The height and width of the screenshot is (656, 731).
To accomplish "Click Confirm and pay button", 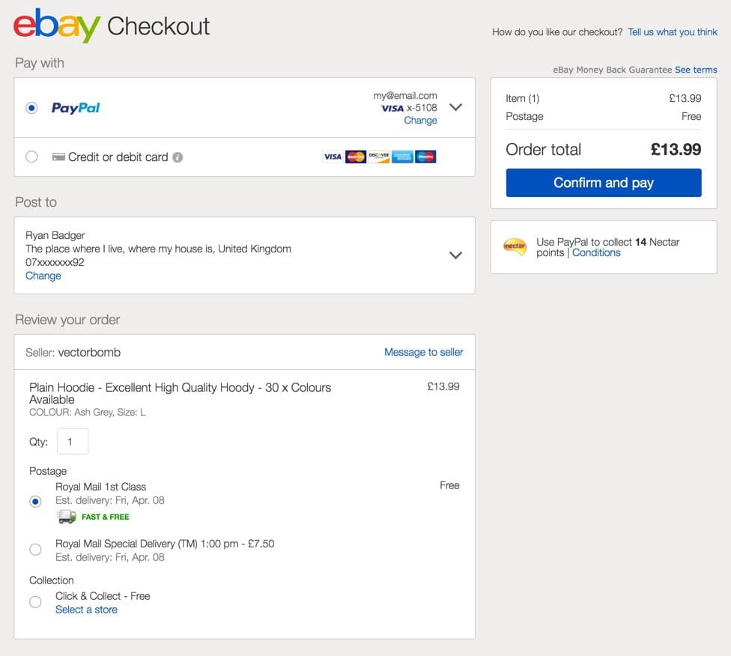I will [604, 183].
